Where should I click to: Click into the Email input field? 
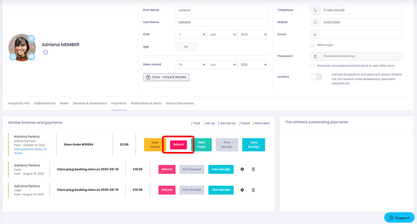pos(361,35)
